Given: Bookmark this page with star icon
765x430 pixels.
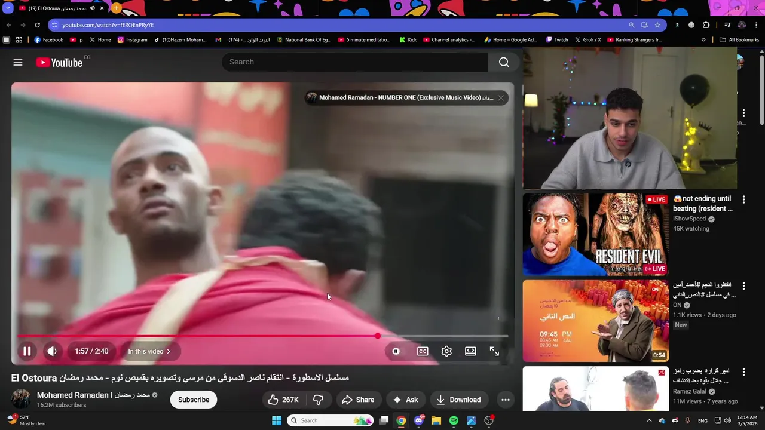Looking at the screenshot, I should tap(657, 25).
